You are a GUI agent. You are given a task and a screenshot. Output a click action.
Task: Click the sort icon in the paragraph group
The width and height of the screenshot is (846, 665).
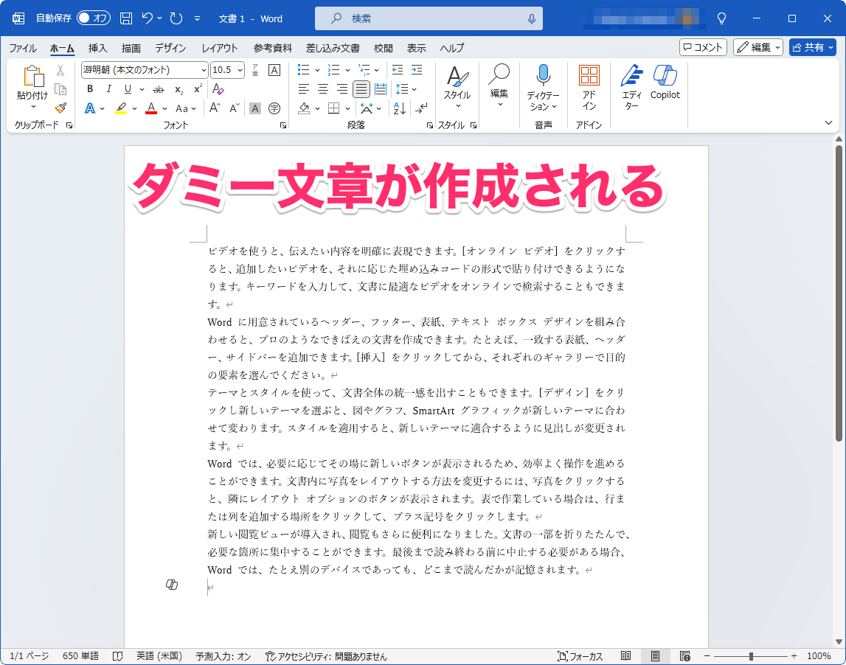[x=399, y=108]
